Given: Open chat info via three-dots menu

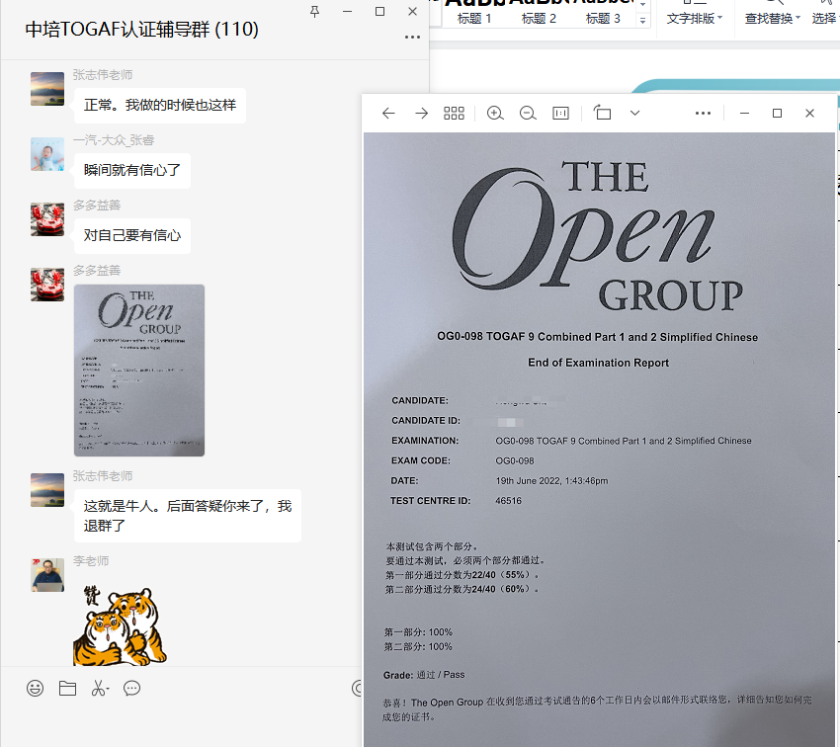Looking at the screenshot, I should pos(412,37).
